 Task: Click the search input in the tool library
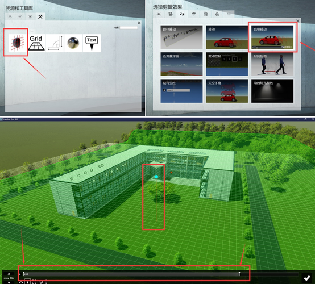click(129, 27)
